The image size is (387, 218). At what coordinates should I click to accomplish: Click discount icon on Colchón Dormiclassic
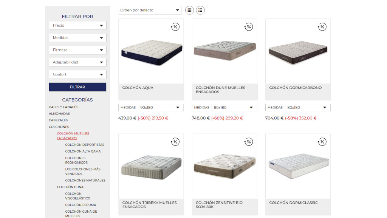(322, 142)
